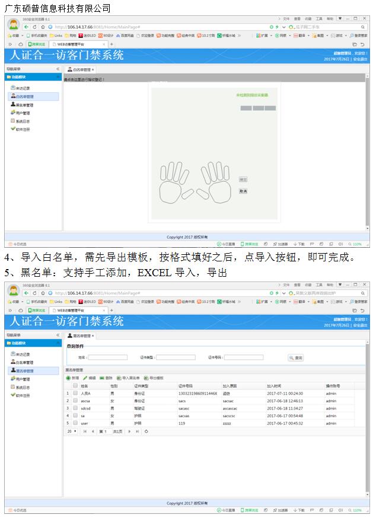
Task: Click the 编辑 pencil icon in blacklist toolbar
Action: 85,378
